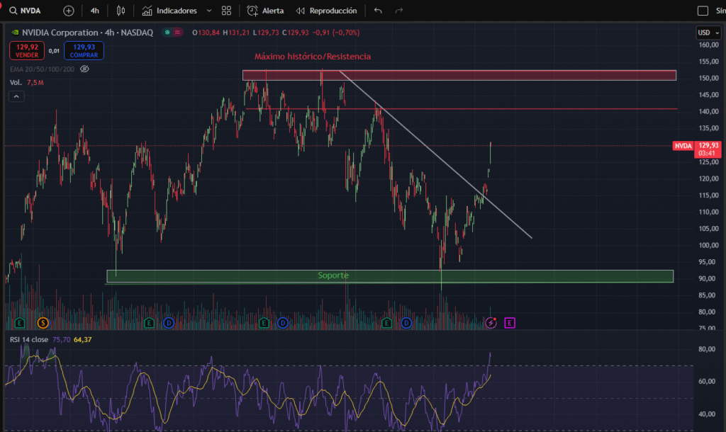Create a new Alerta

(x=266, y=11)
